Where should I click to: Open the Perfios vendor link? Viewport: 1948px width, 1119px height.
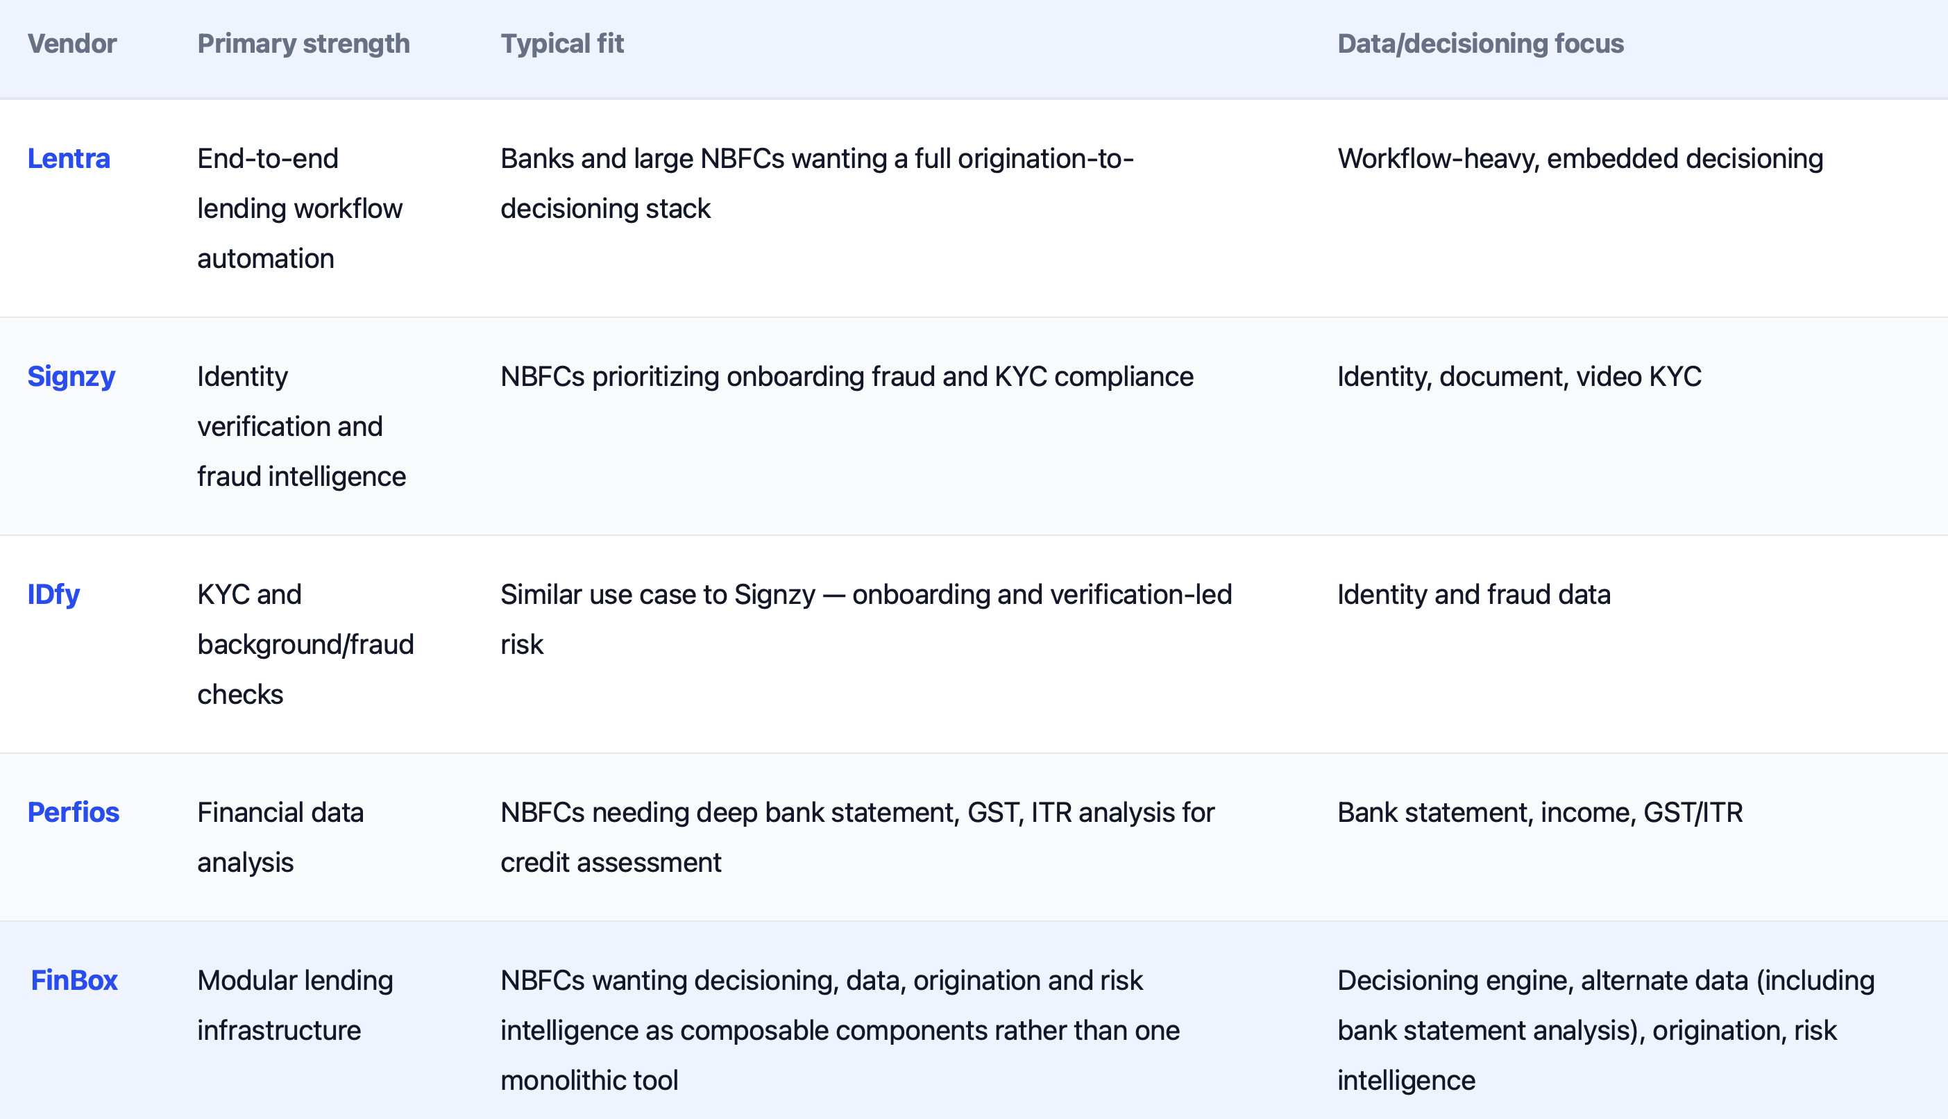pyautogui.click(x=74, y=812)
